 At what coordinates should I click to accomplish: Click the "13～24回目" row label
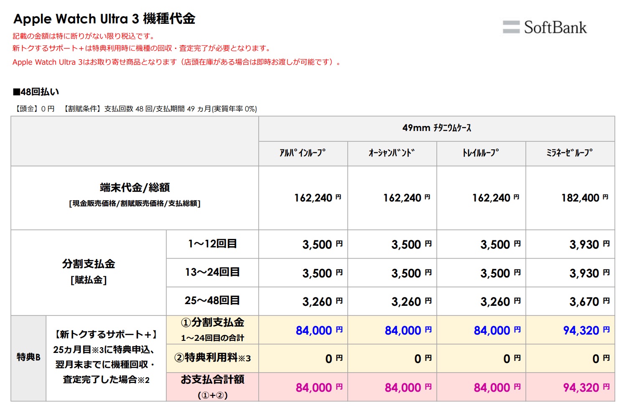pos(212,272)
